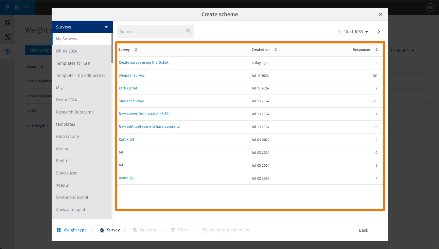Select the Genius folder
439x249 pixels.
[82, 149]
